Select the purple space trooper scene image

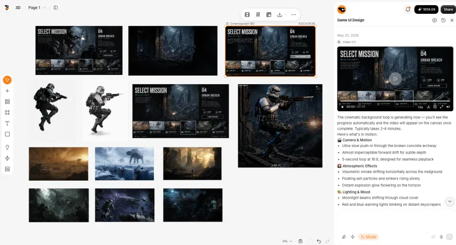125,205
